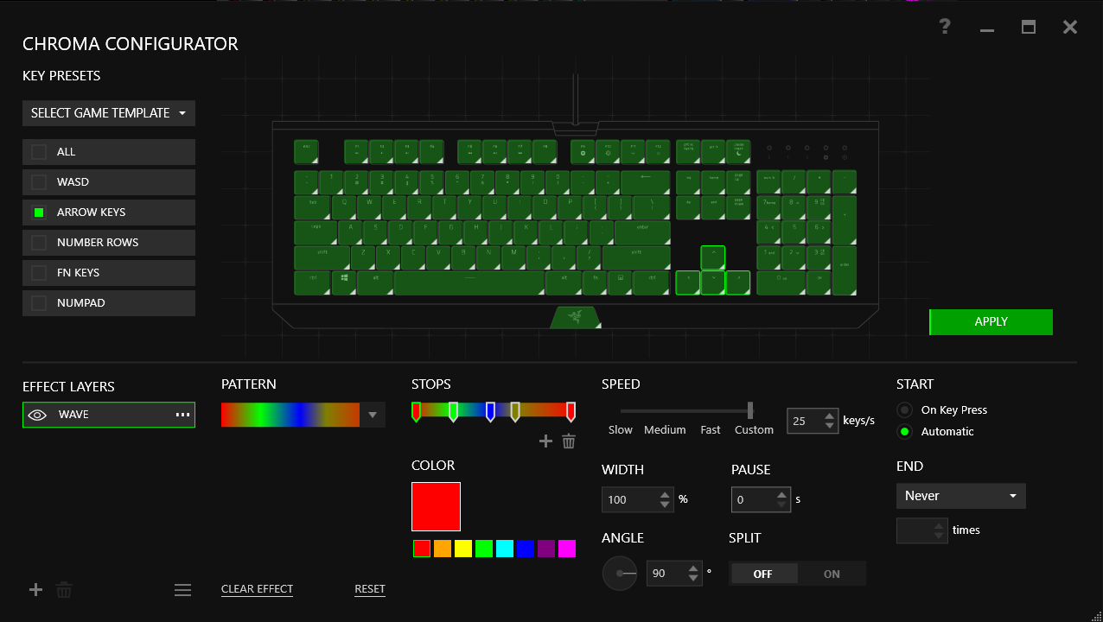Enable the WASD key preset checkbox
The height and width of the screenshot is (622, 1103).
39,182
